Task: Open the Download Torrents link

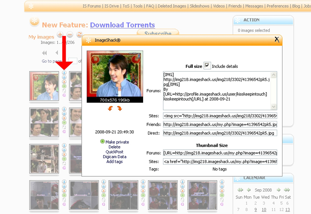Action: 122,25
